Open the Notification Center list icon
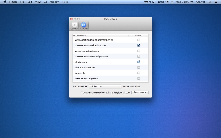 click(215, 2)
